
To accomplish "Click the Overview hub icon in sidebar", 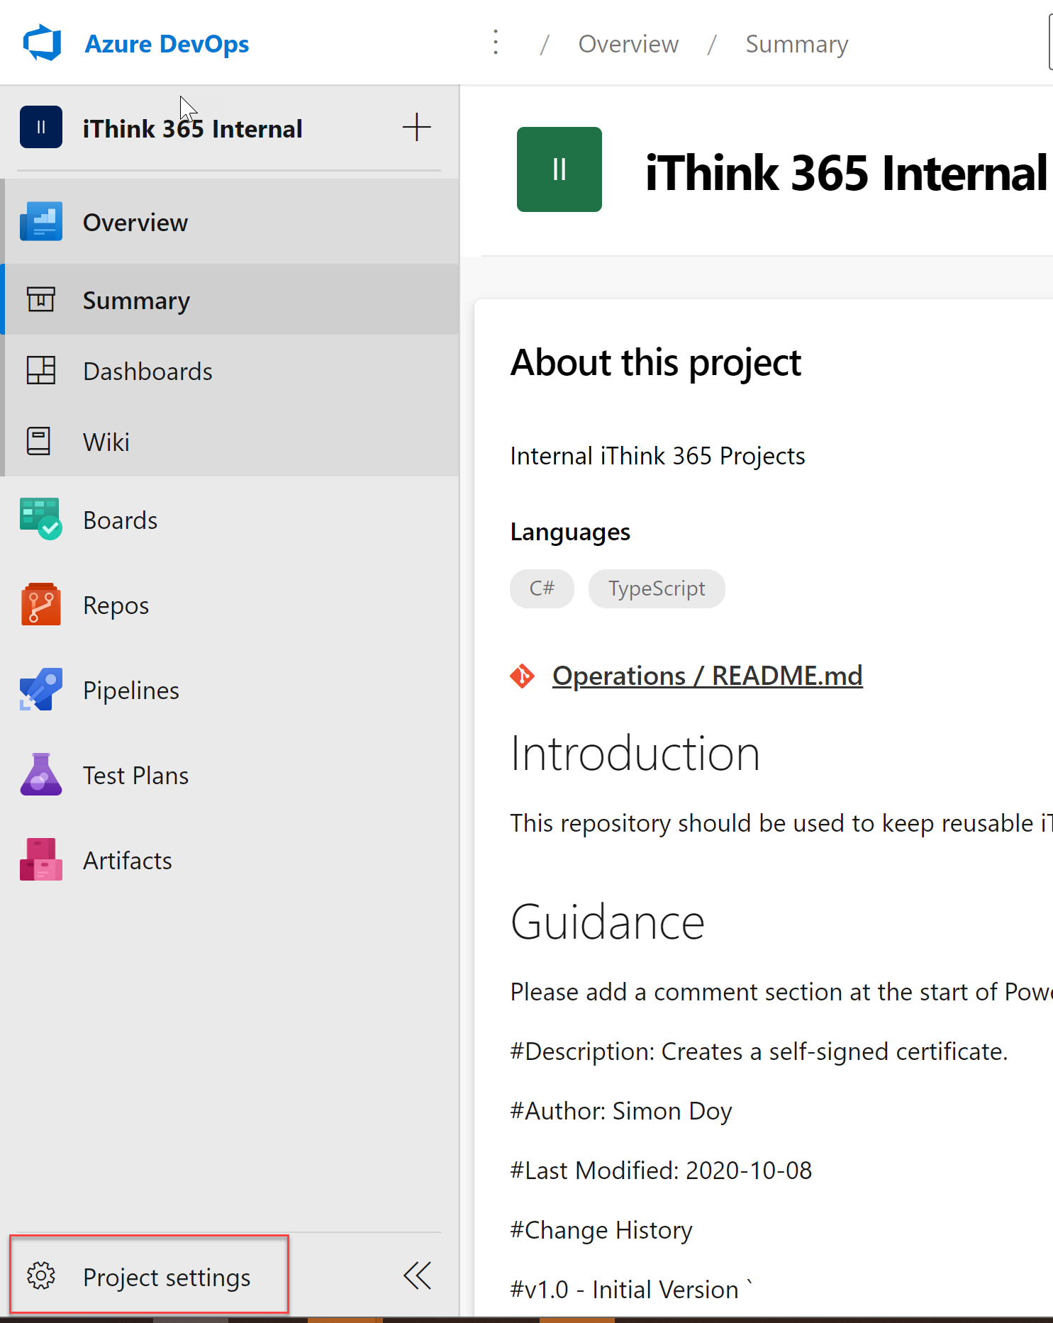I will click(x=40, y=222).
